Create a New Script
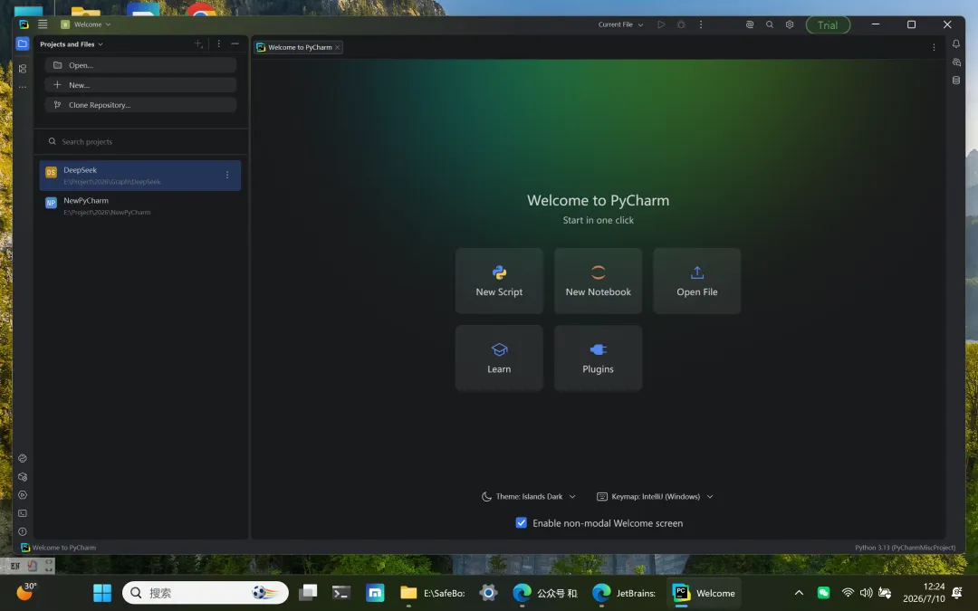Viewport: 978px width, 611px height. pos(499,281)
